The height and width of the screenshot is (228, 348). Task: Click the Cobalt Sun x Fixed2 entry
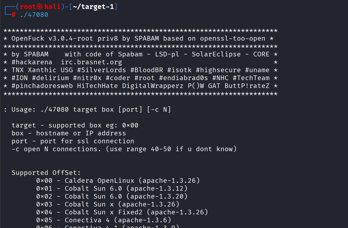pyautogui.click(x=122, y=212)
